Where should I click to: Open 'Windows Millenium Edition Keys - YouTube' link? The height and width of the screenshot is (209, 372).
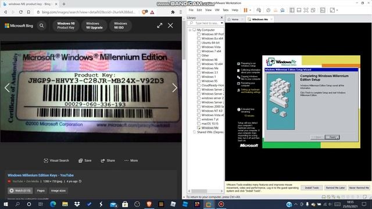pos(41,175)
